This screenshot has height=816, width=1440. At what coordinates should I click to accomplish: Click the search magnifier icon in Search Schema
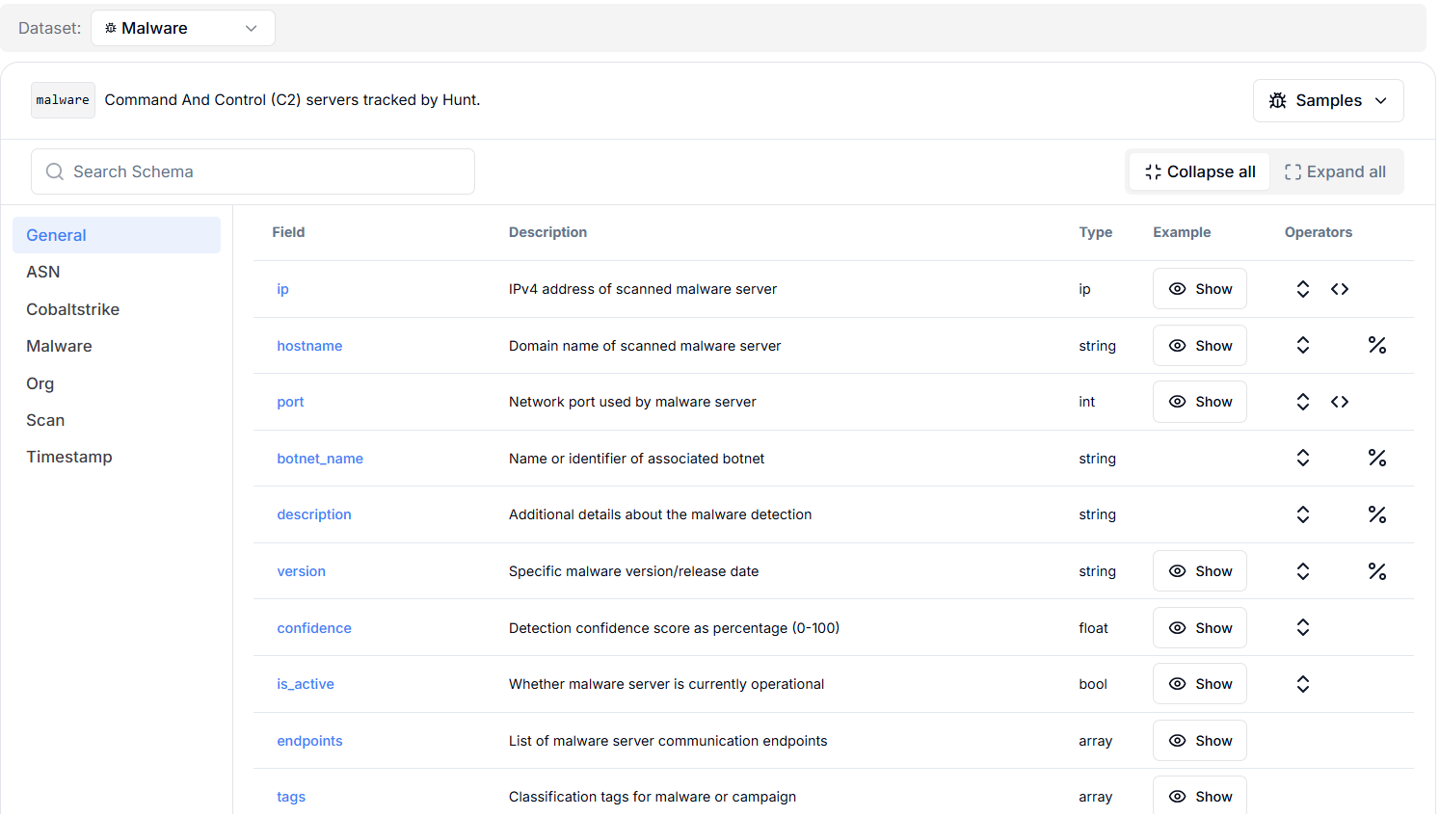[55, 171]
